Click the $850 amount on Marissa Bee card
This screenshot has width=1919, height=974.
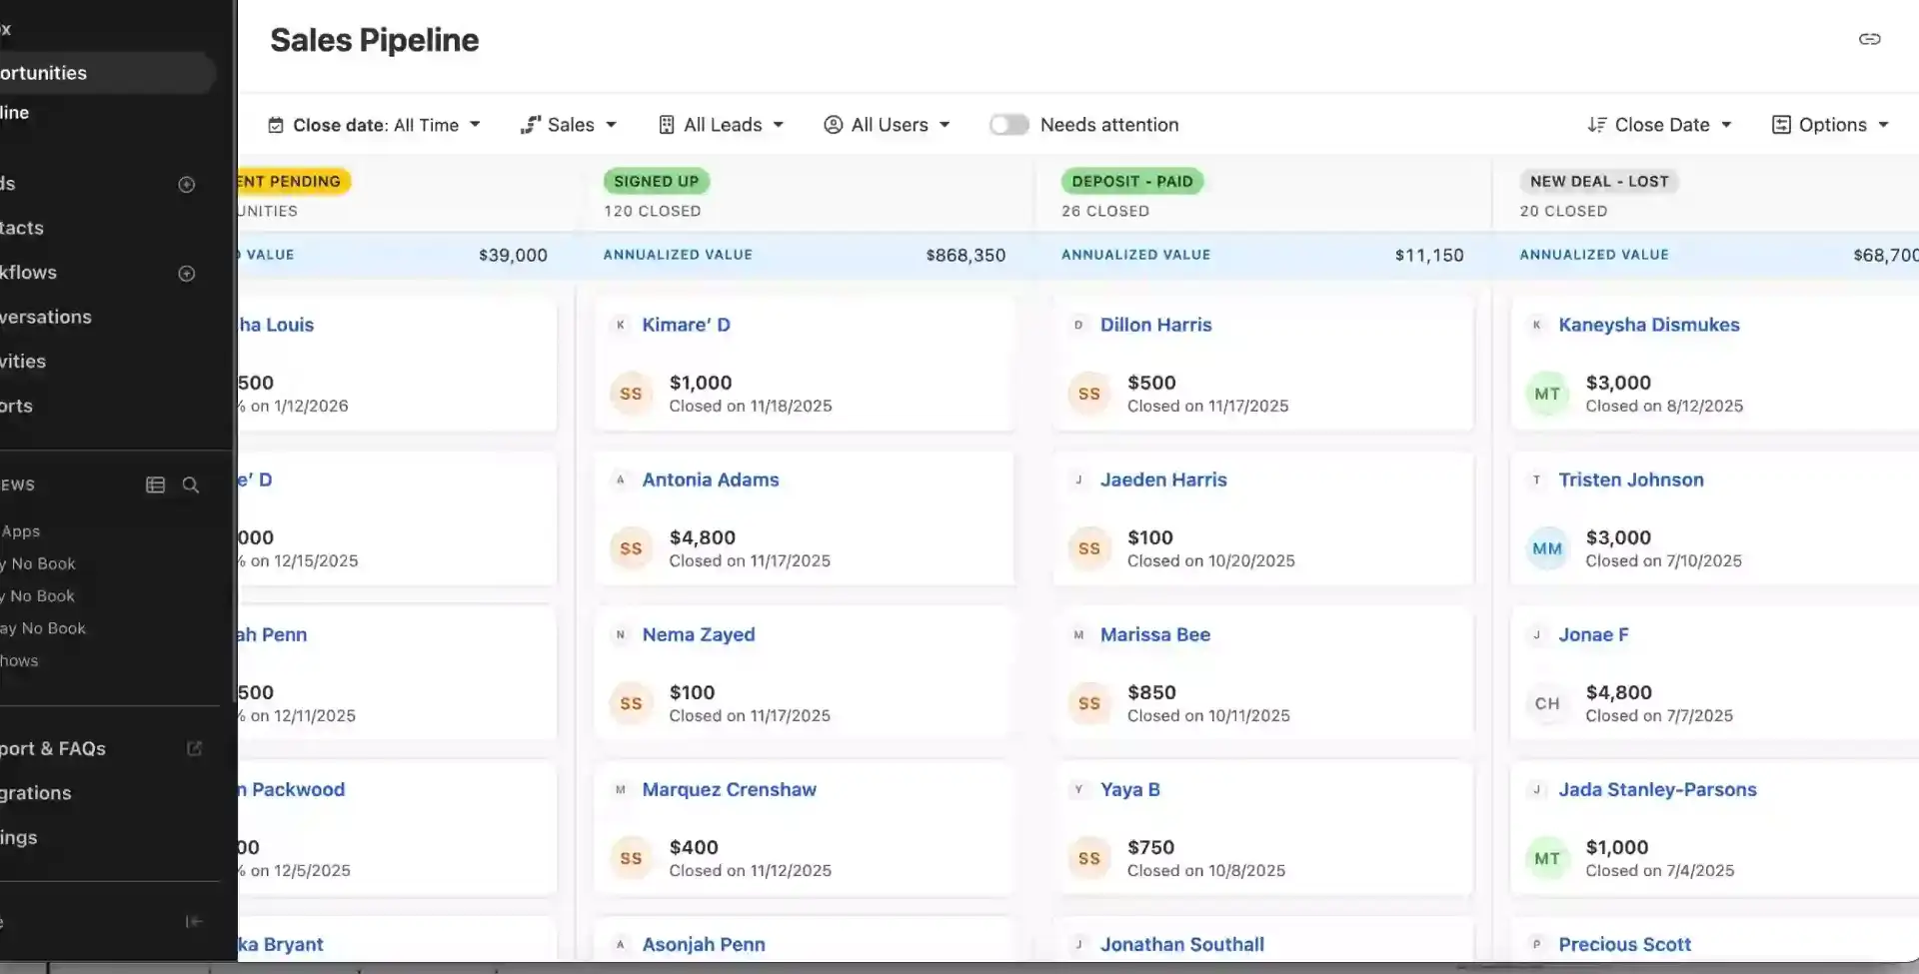point(1151,692)
